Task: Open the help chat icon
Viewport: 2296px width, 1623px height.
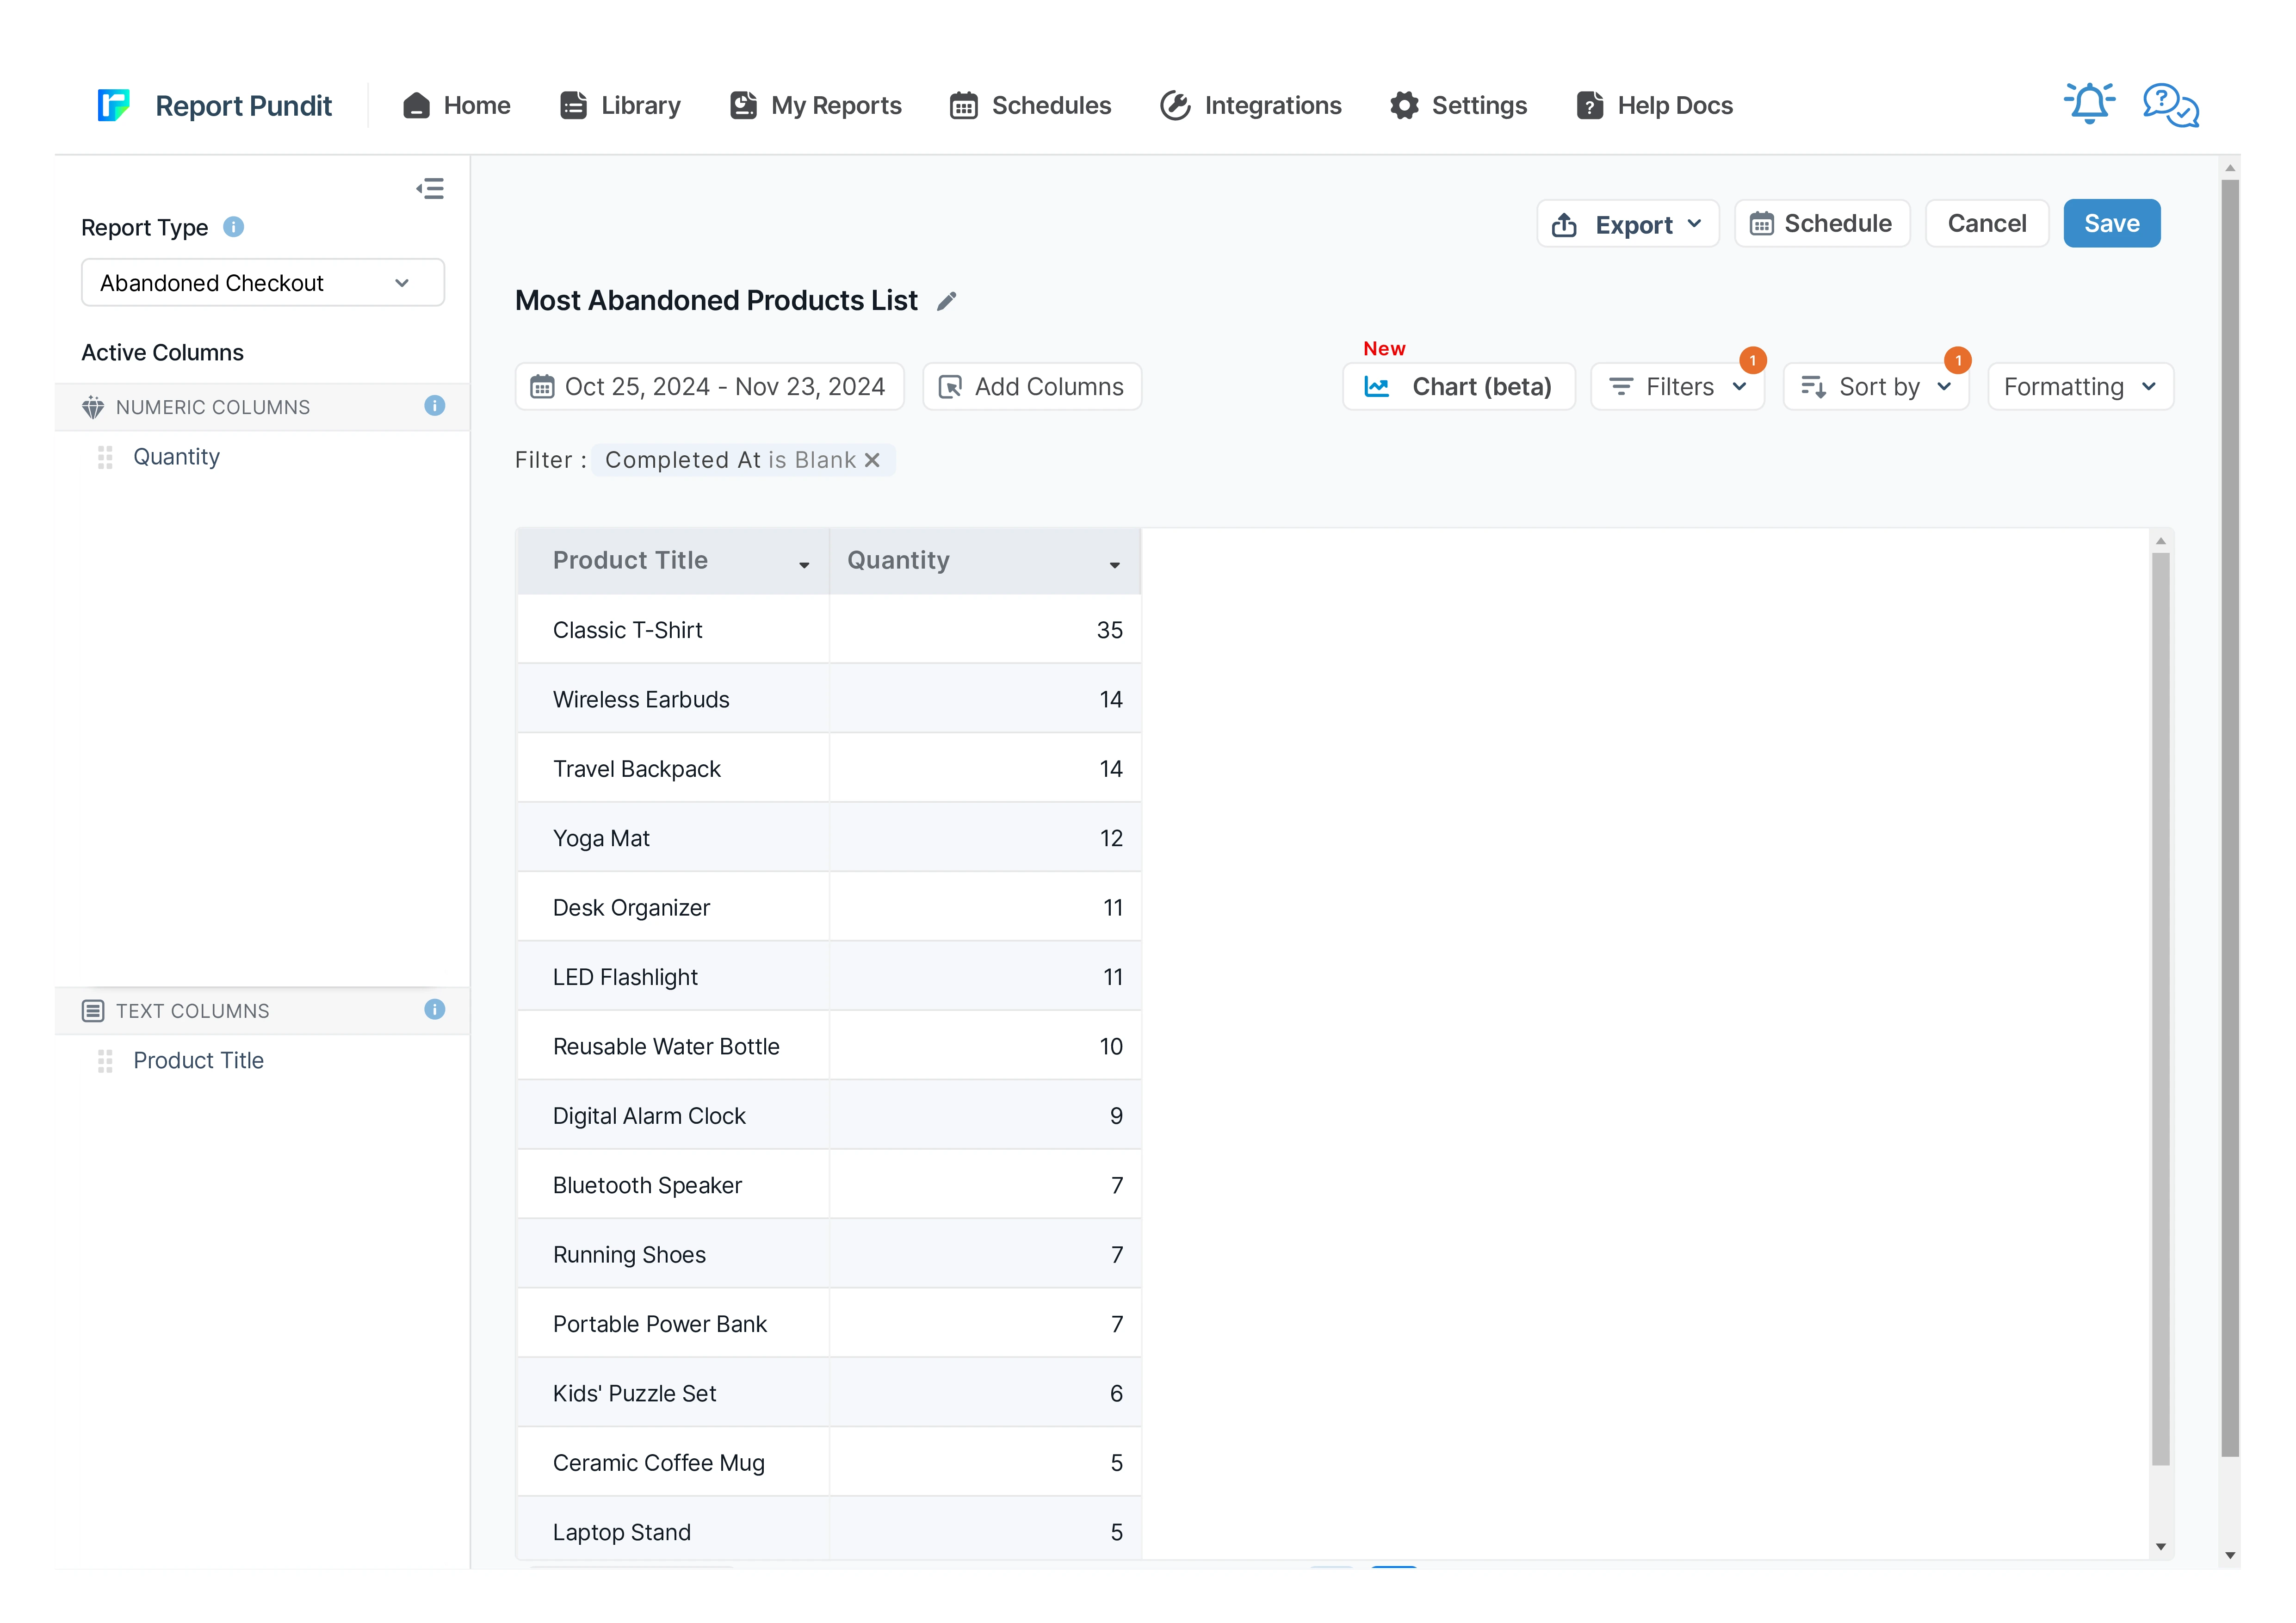Action: tap(2170, 104)
